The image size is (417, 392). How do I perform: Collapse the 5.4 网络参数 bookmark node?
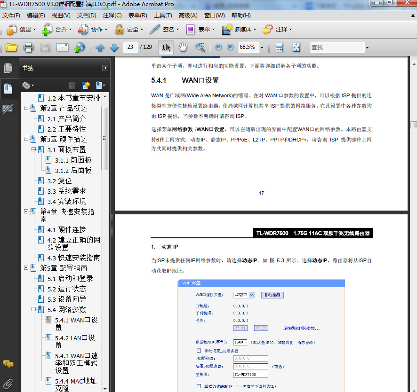click(34, 309)
